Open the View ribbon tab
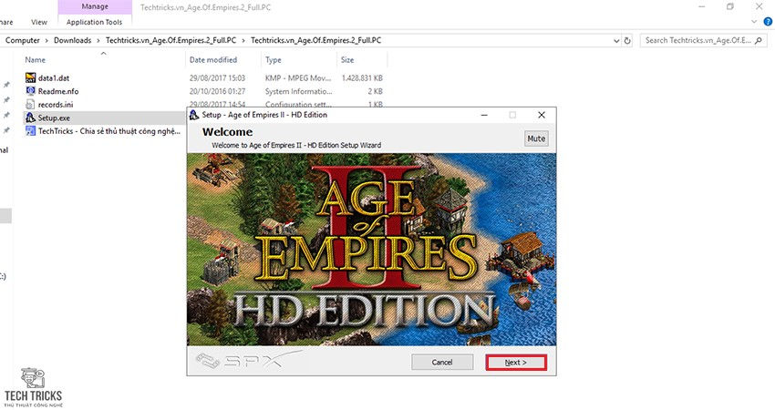This screenshot has width=775, height=410. [39, 22]
